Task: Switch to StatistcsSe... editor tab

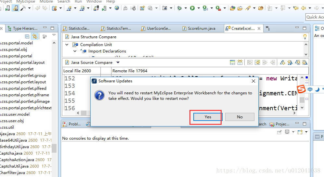Action: 76,29
